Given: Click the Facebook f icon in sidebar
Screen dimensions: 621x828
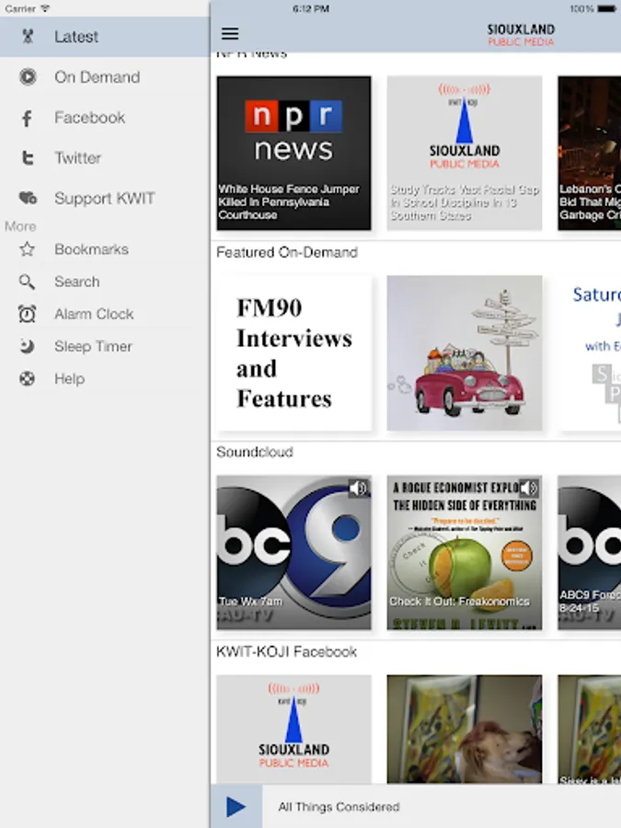Looking at the screenshot, I should tap(27, 118).
